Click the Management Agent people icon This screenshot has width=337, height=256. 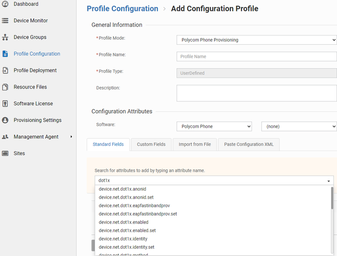click(x=5, y=137)
